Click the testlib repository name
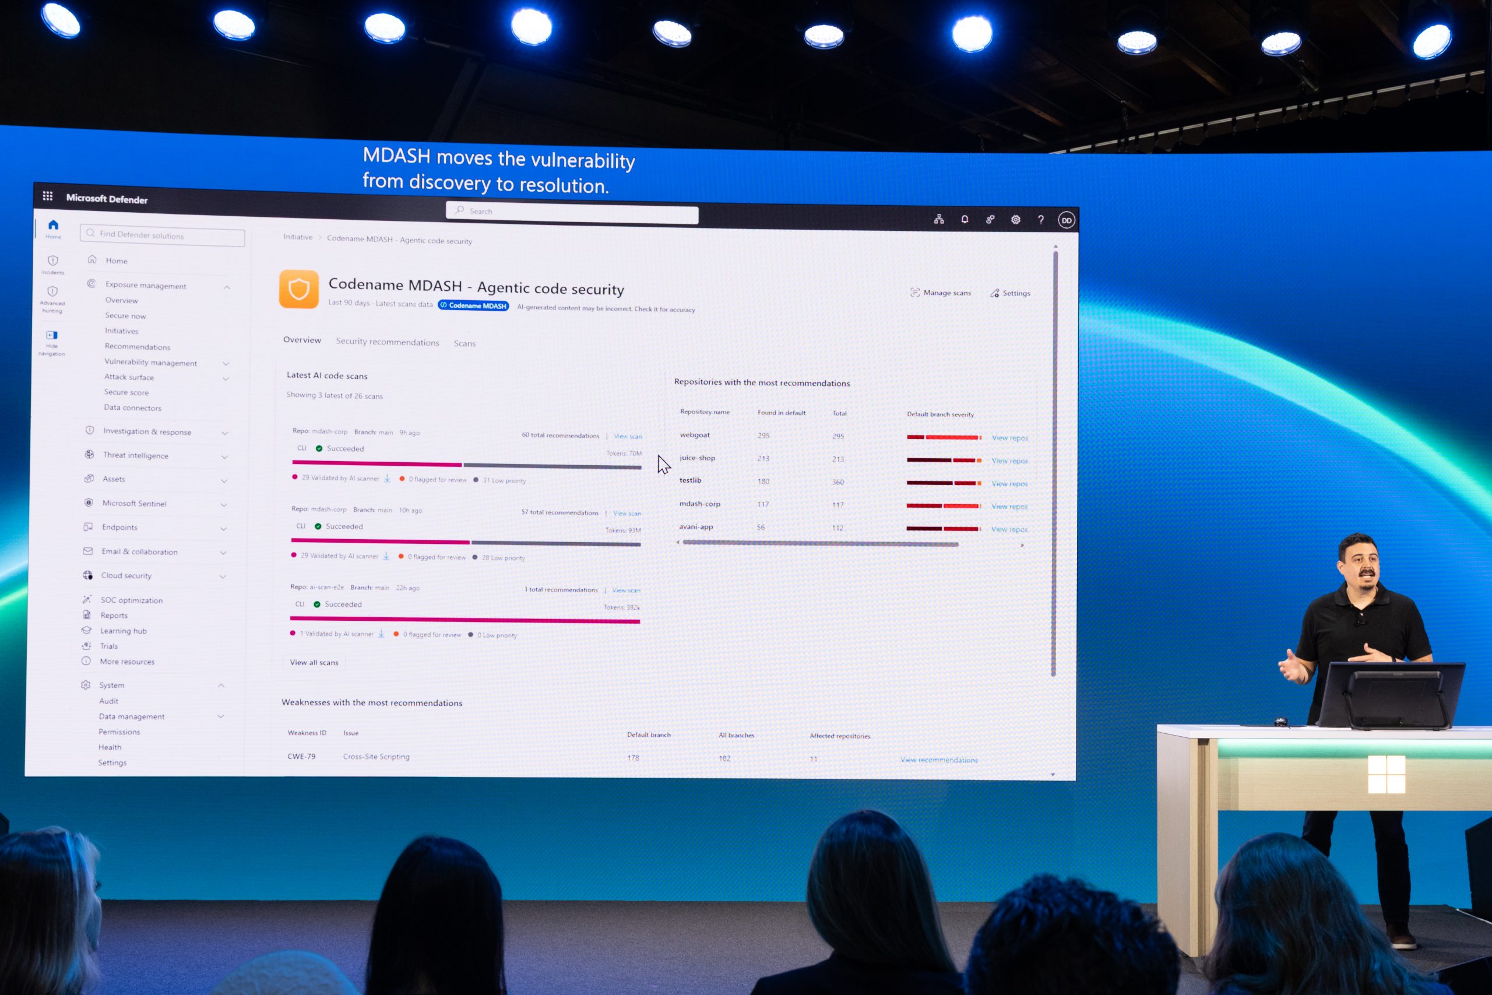This screenshot has height=995, width=1492. point(690,480)
